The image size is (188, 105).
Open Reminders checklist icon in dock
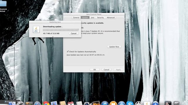(x=79, y=103)
